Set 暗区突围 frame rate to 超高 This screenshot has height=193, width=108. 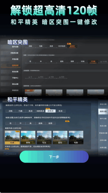[62, 61]
